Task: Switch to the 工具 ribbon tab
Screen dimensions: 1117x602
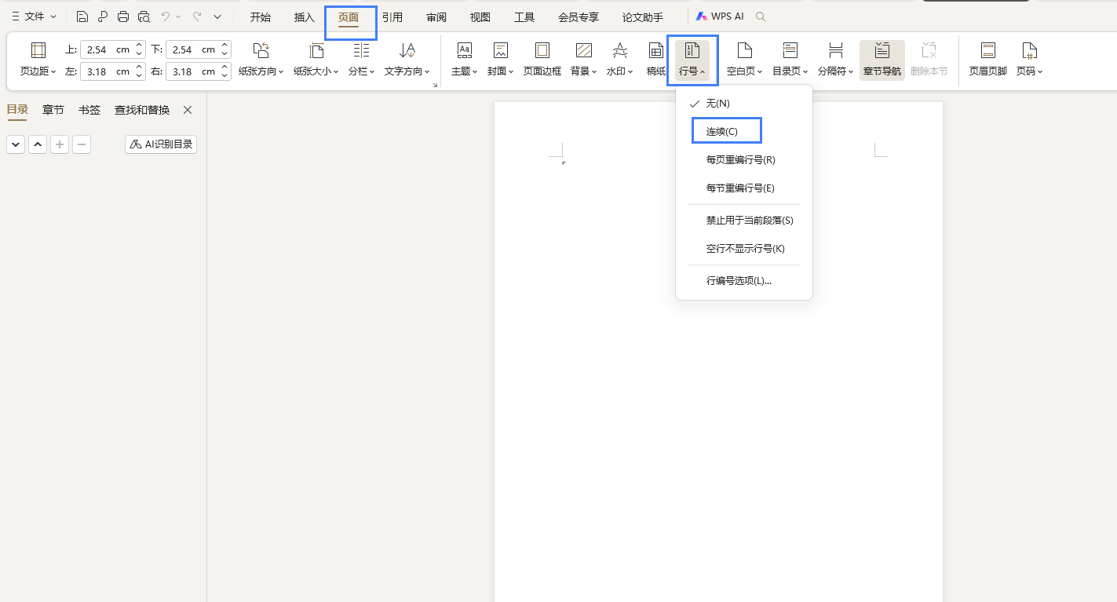Action: pyautogui.click(x=524, y=17)
